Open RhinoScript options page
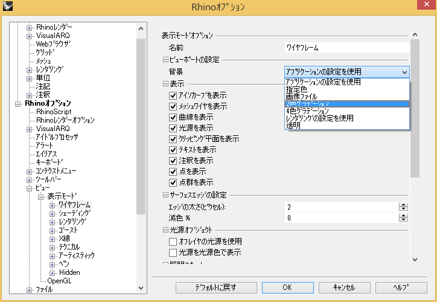Screen dimensions: 437x302 (x=54, y=112)
